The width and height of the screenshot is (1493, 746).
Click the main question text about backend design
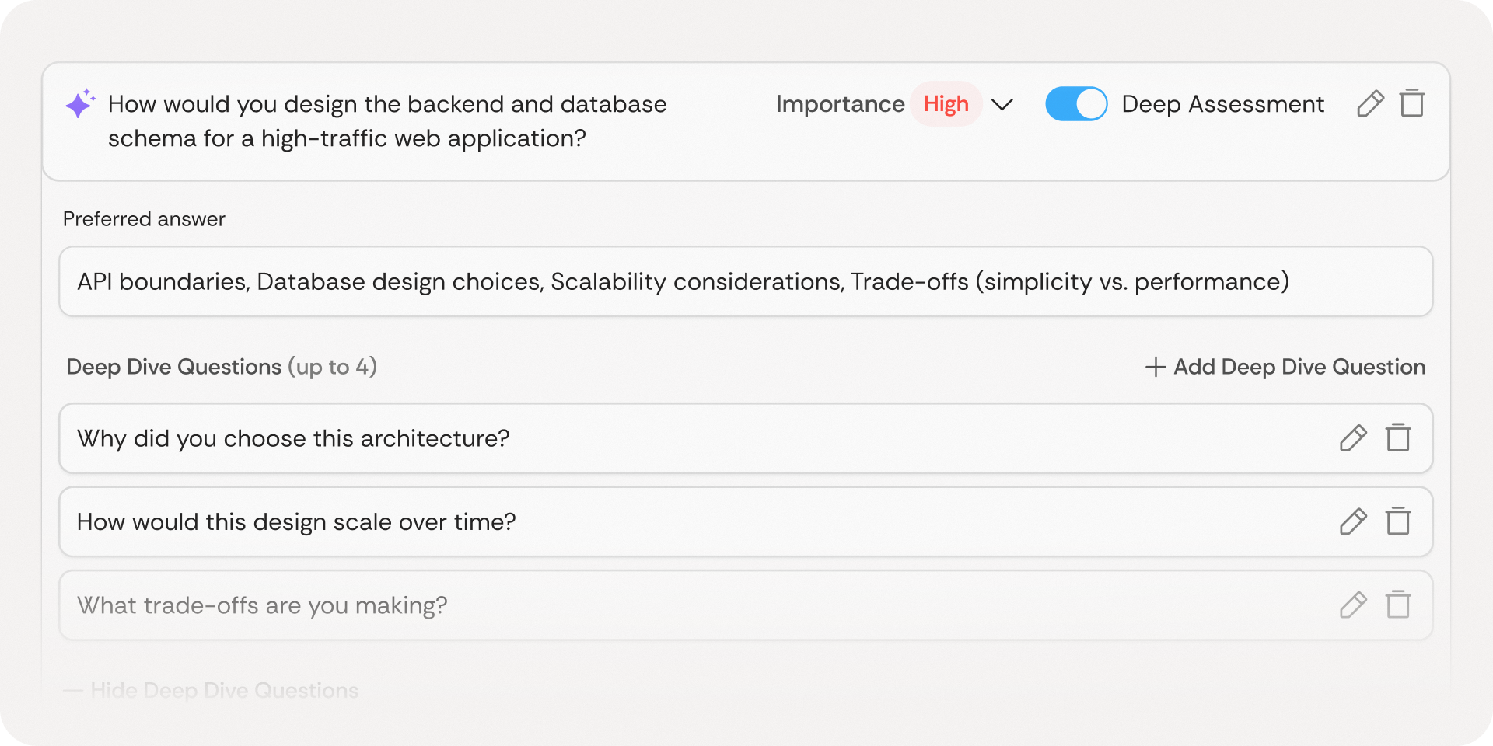(x=387, y=121)
